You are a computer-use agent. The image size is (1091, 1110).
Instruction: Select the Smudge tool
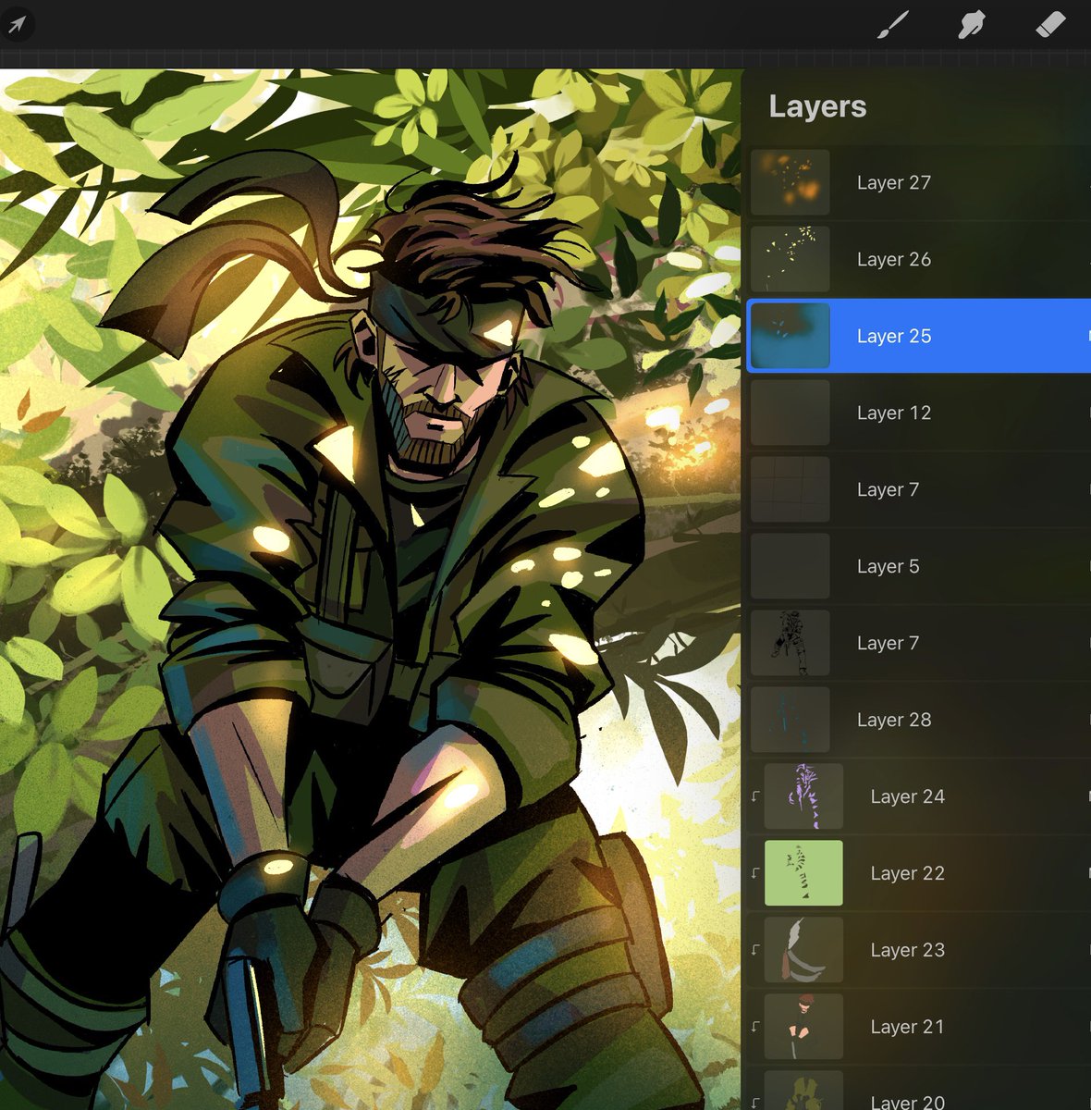(971, 24)
